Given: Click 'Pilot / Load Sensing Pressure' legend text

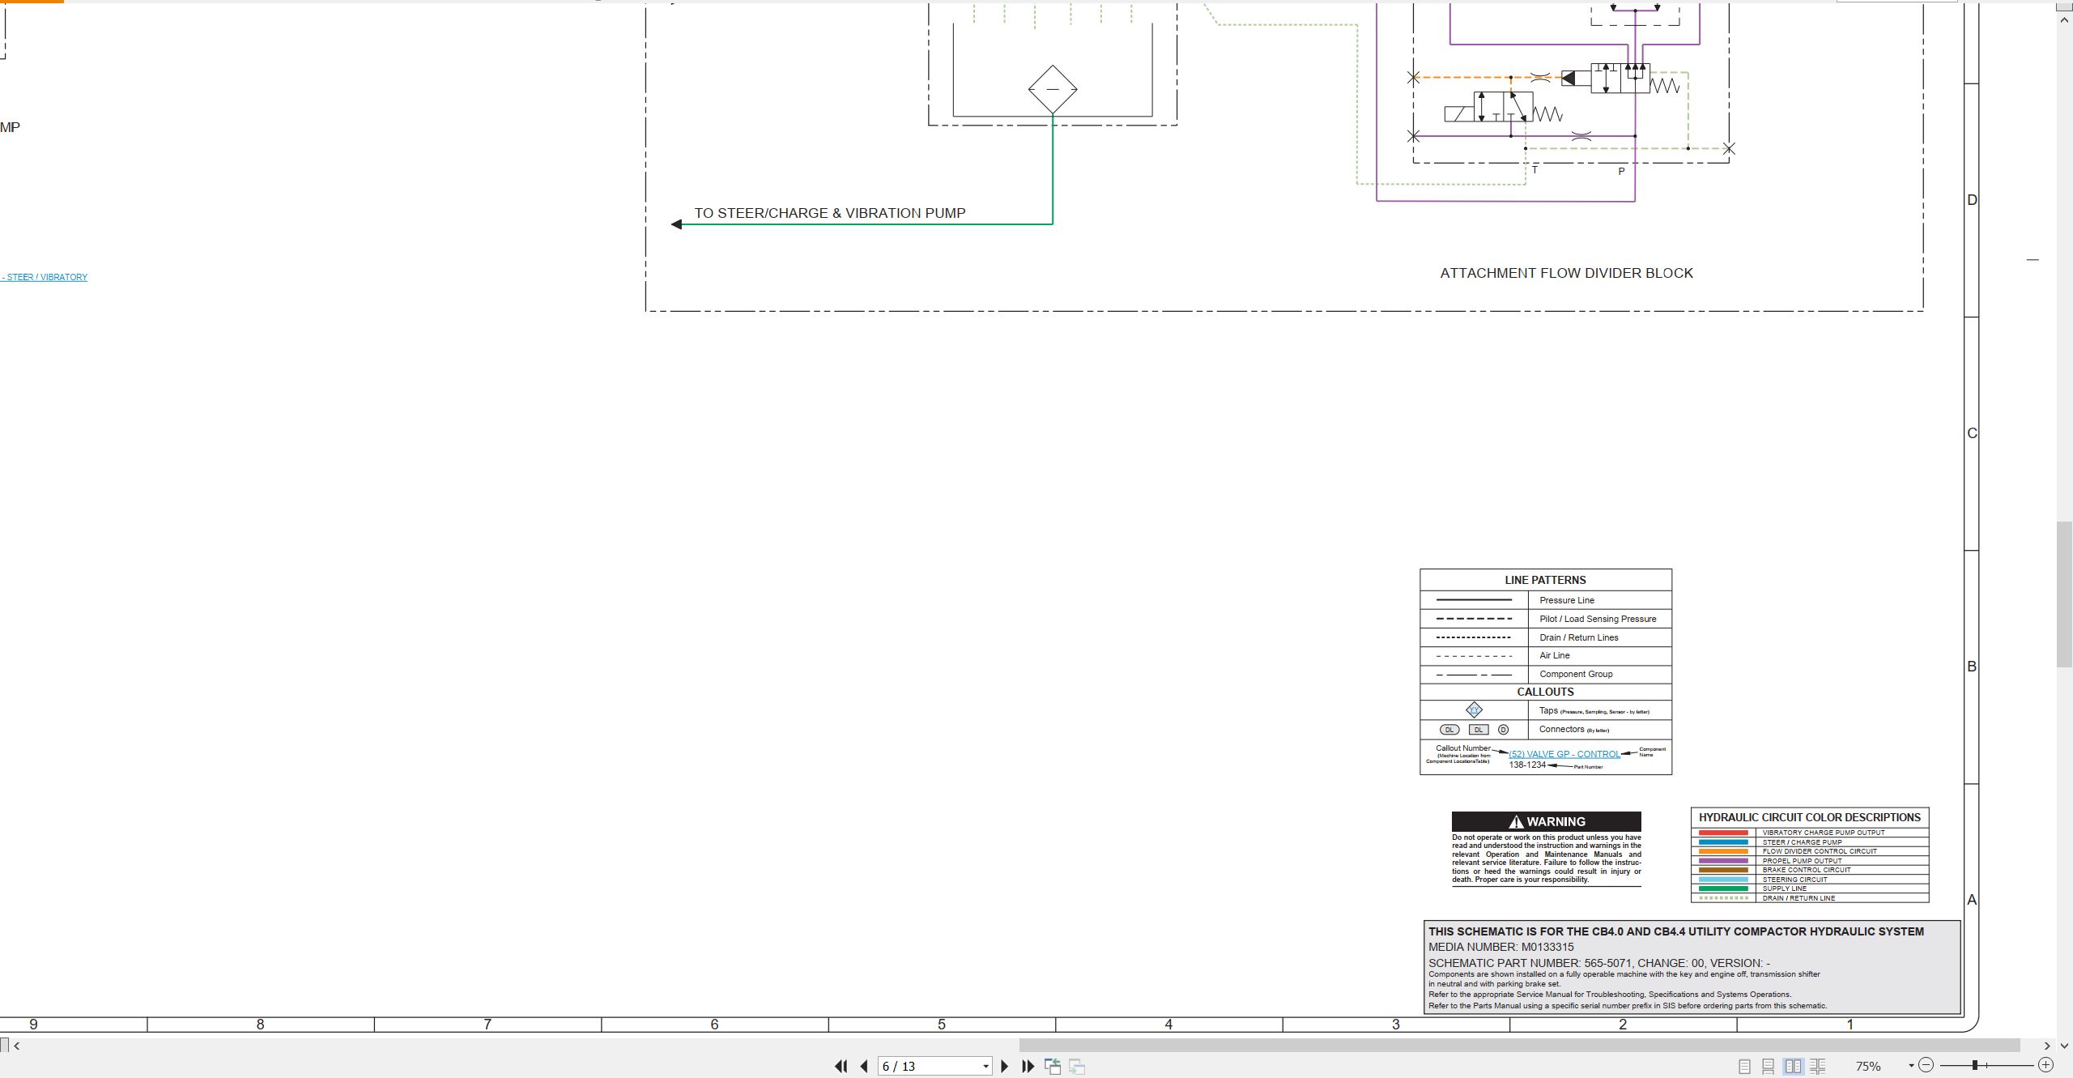Looking at the screenshot, I should tap(1598, 619).
